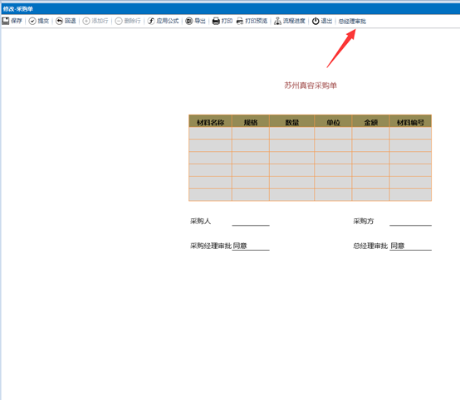The width and height of the screenshot is (460, 400).
Task: Click 同意 field beside 采购经理审批
Action: point(251,246)
